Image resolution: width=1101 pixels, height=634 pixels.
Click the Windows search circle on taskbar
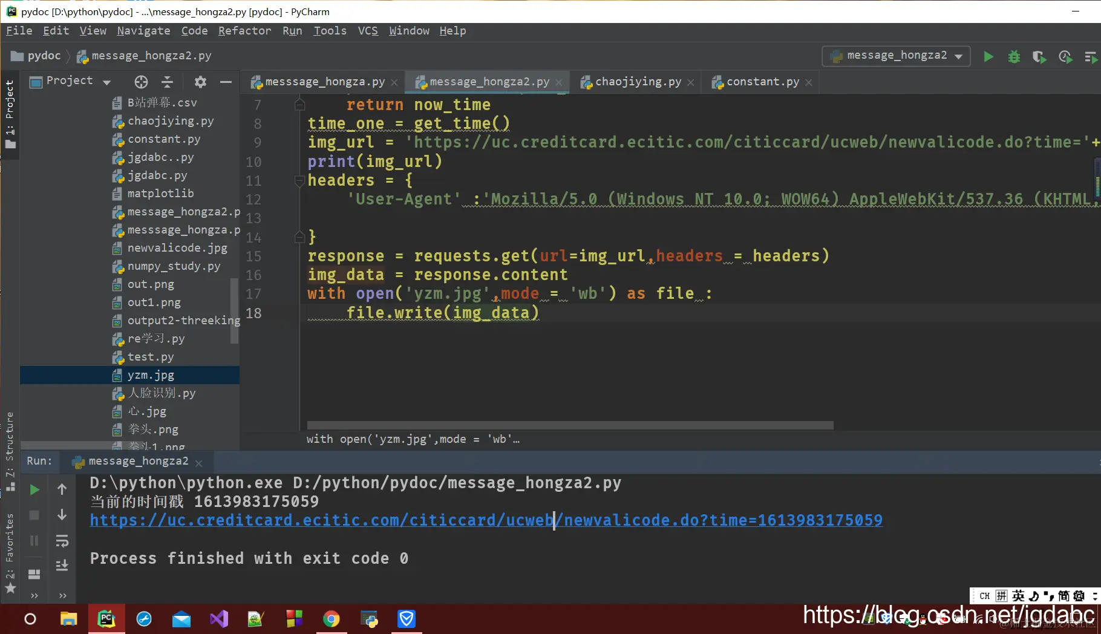click(x=30, y=619)
